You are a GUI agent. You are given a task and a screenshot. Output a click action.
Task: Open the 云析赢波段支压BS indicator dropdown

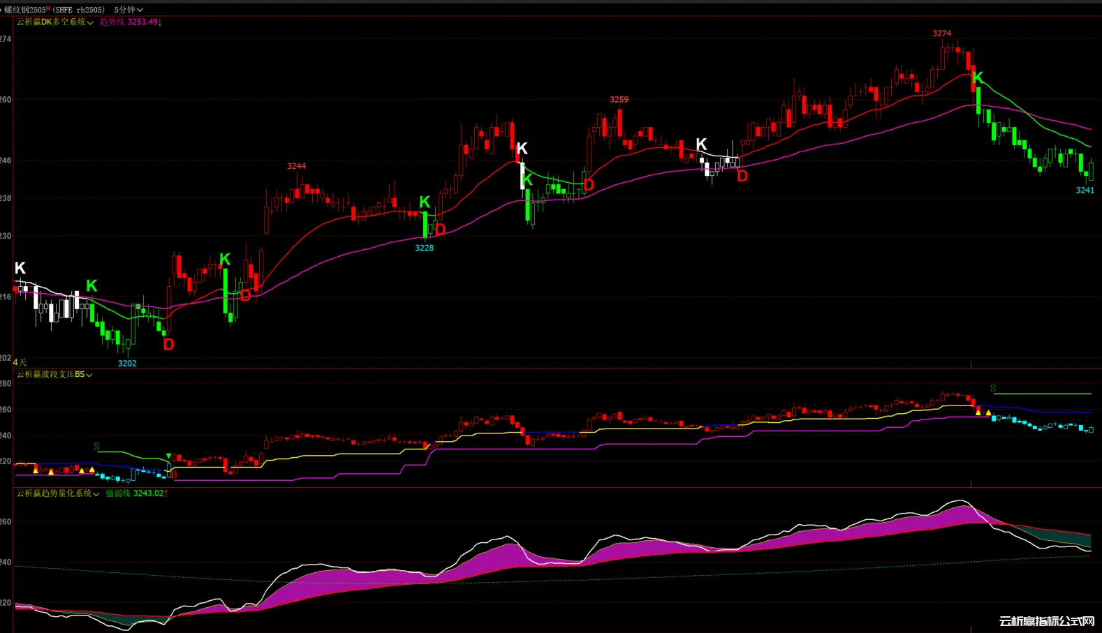coord(54,375)
